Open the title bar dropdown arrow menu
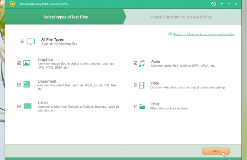This screenshot has height=160, width=247. click(222, 4)
